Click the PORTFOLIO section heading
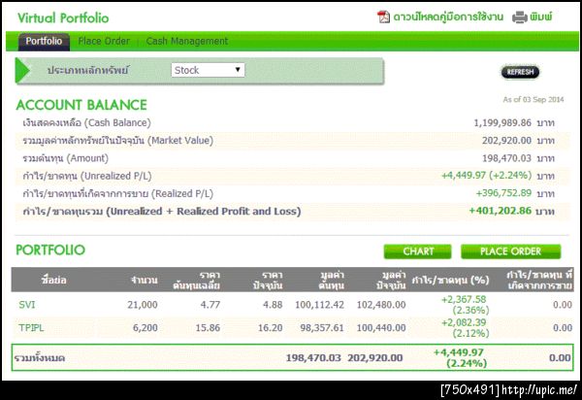Image resolution: width=582 pixels, height=400 pixels. pos(50,250)
